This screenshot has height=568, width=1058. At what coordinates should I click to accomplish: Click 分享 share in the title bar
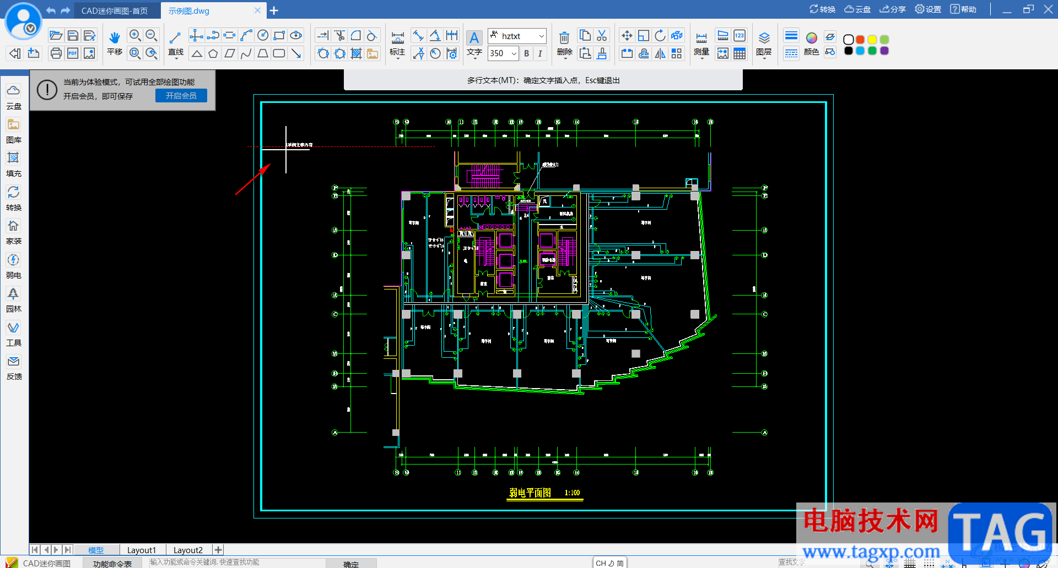coord(893,9)
